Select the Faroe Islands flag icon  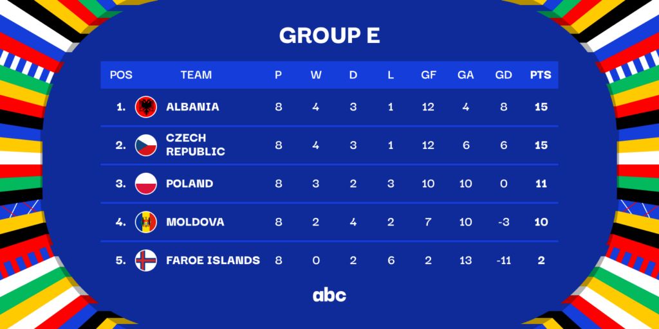click(146, 260)
